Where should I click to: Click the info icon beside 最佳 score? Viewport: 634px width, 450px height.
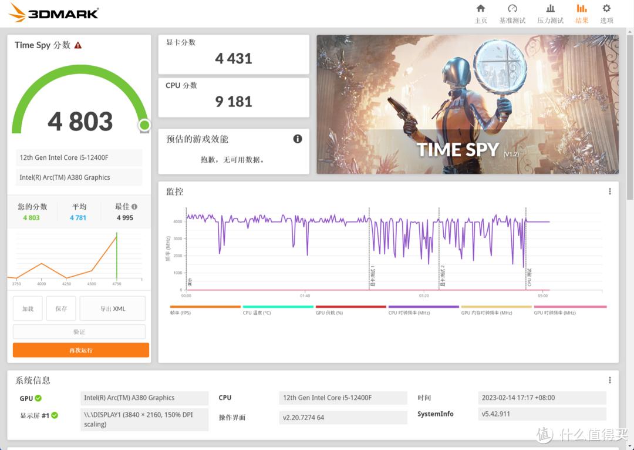tap(133, 206)
